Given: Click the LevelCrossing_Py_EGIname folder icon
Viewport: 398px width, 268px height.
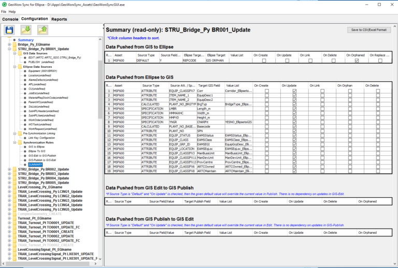Looking at the screenshot, I should point(14,187).
